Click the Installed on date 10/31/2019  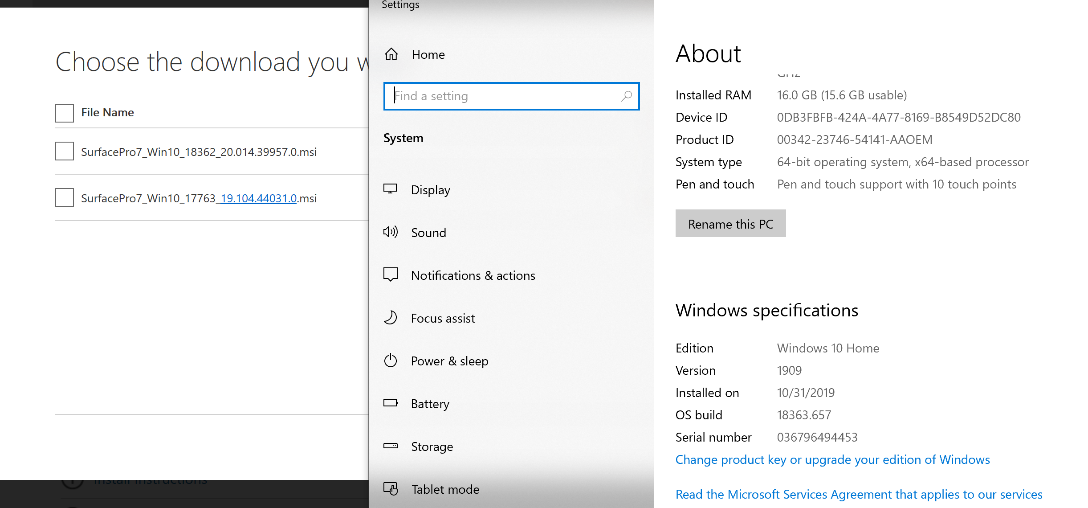(806, 393)
